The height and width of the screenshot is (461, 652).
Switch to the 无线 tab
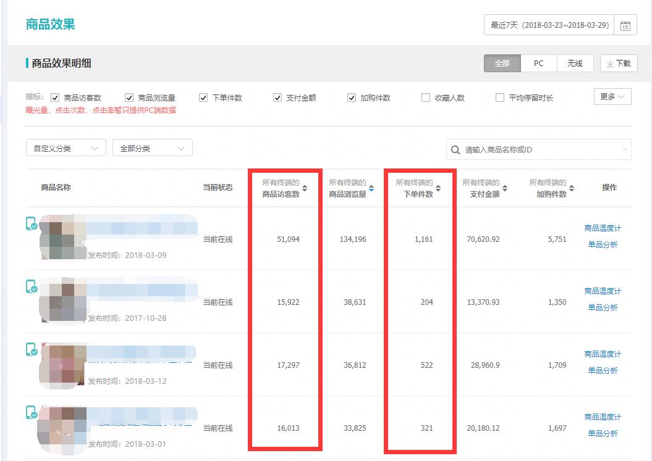(x=575, y=63)
